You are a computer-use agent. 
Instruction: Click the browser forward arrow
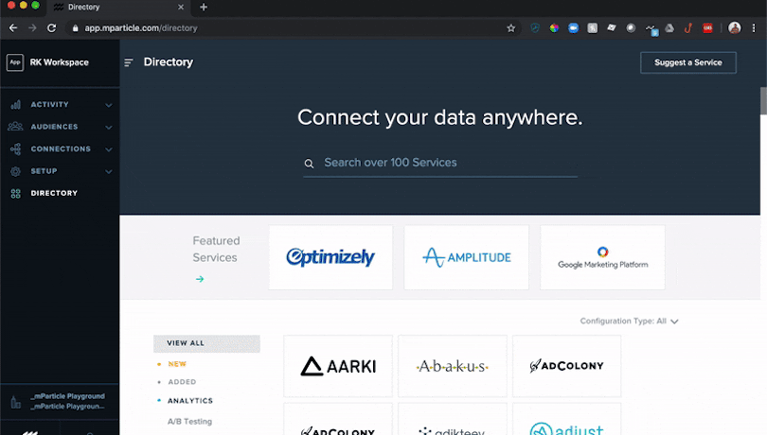32,27
